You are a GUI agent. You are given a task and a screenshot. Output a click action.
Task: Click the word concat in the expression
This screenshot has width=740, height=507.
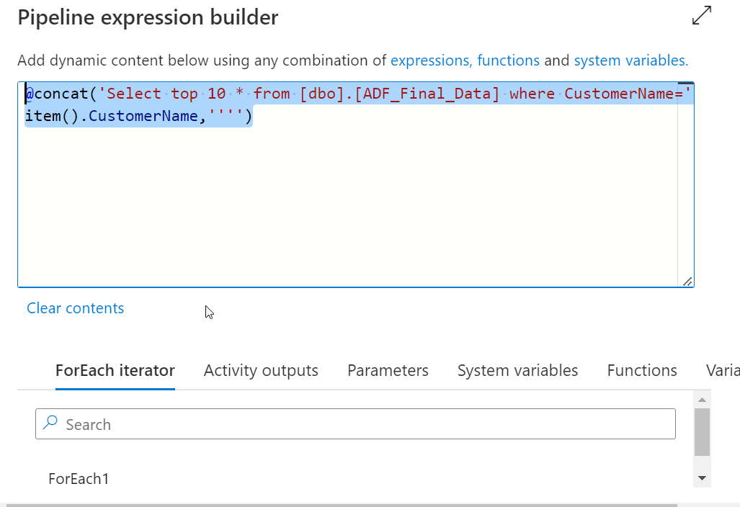(61, 94)
